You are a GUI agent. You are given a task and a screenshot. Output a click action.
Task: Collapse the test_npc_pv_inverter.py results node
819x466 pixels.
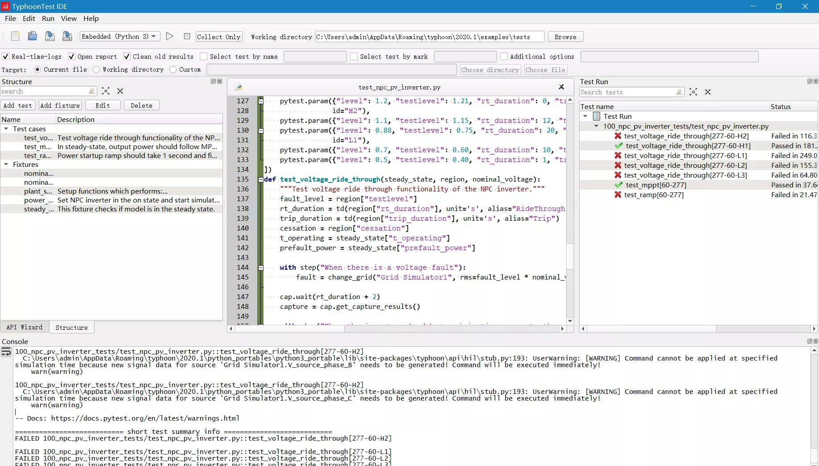click(596, 126)
